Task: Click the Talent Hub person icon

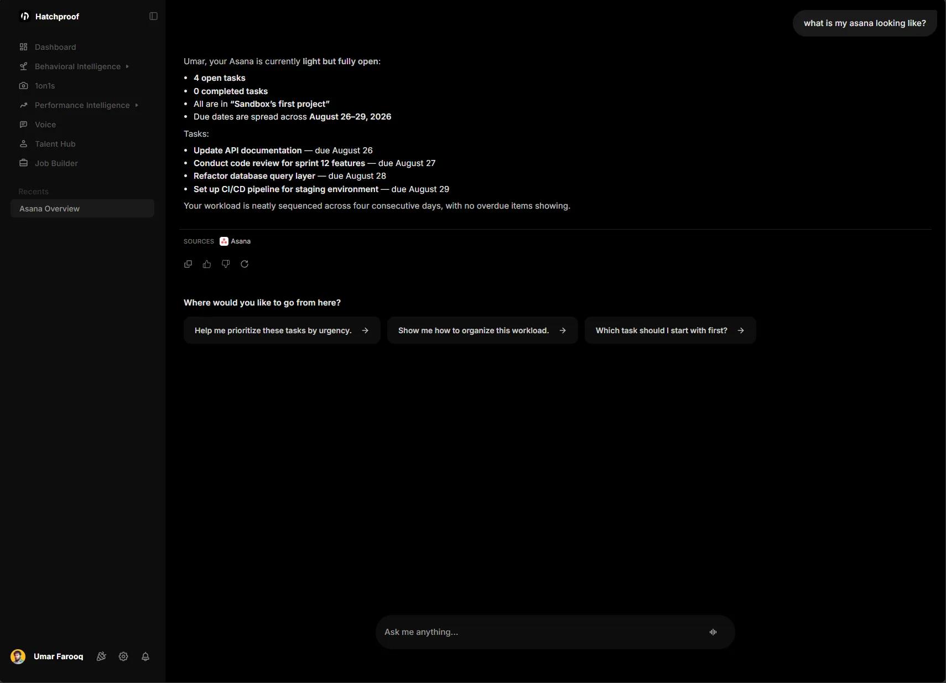Action: coord(23,144)
